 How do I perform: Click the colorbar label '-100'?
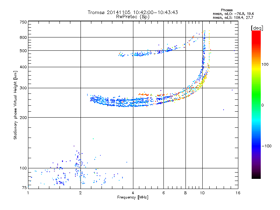[266, 146]
